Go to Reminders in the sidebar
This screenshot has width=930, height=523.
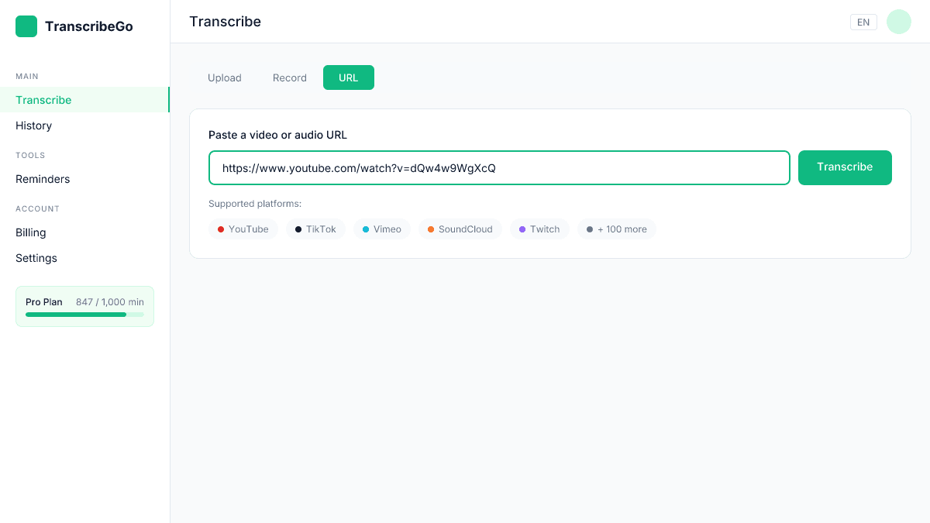click(x=43, y=179)
